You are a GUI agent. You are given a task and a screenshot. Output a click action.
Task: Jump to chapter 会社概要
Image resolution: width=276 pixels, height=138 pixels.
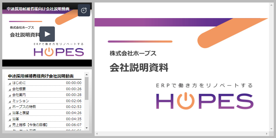point(19,89)
